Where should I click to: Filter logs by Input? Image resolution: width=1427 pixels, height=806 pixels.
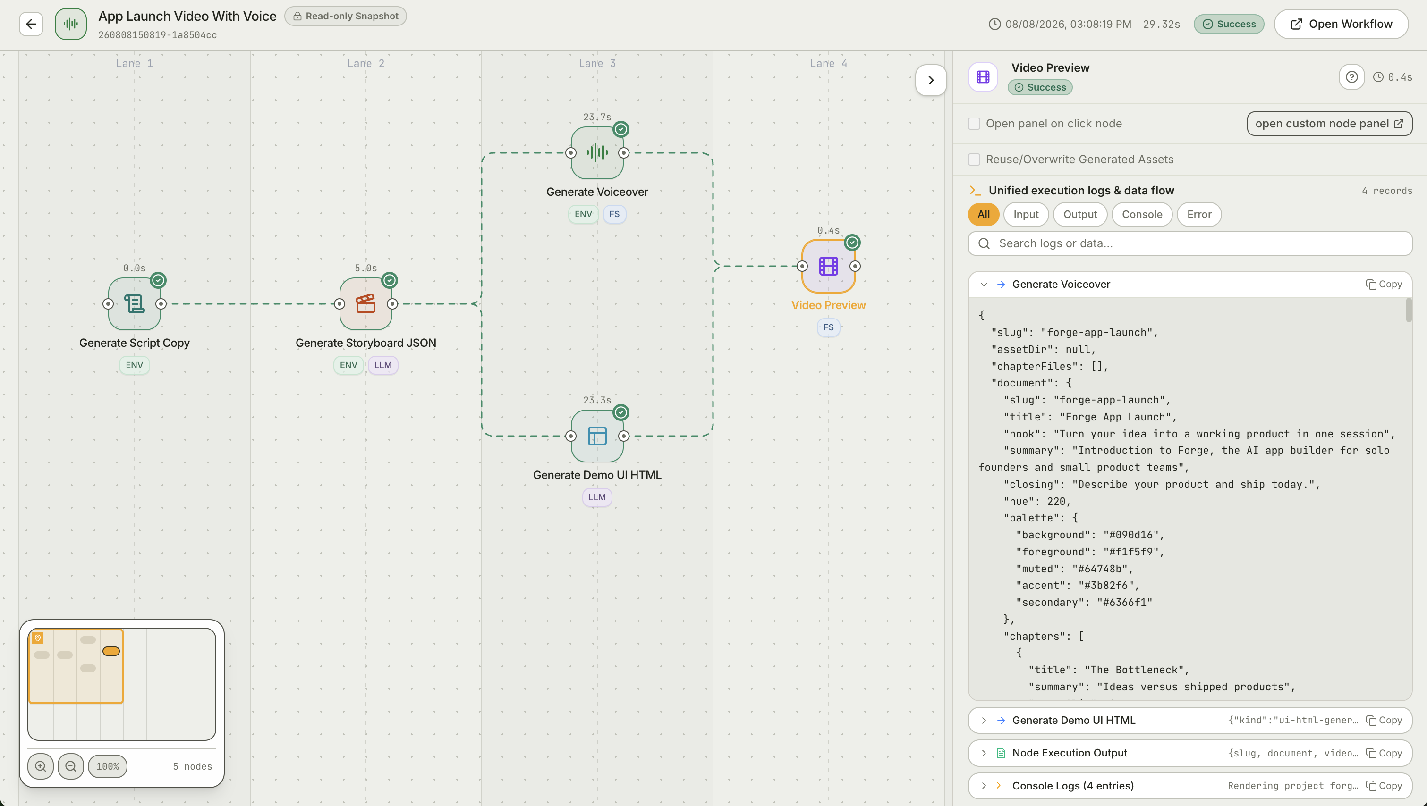click(1026, 215)
